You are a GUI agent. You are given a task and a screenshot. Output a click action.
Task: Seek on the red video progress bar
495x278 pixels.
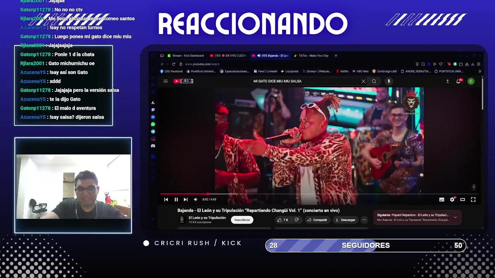coord(319,194)
